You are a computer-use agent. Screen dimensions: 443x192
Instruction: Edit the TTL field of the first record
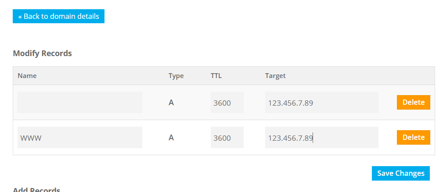227,103
